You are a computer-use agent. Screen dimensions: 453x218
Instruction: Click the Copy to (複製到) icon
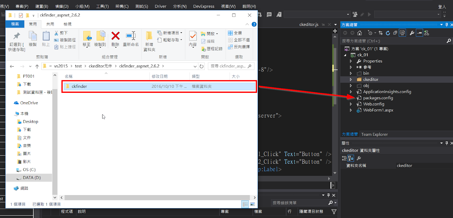101,36
